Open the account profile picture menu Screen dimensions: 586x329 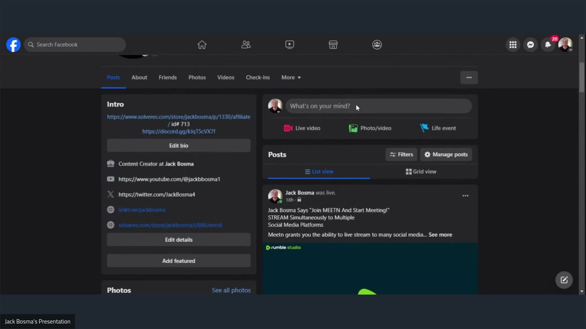[x=565, y=45]
